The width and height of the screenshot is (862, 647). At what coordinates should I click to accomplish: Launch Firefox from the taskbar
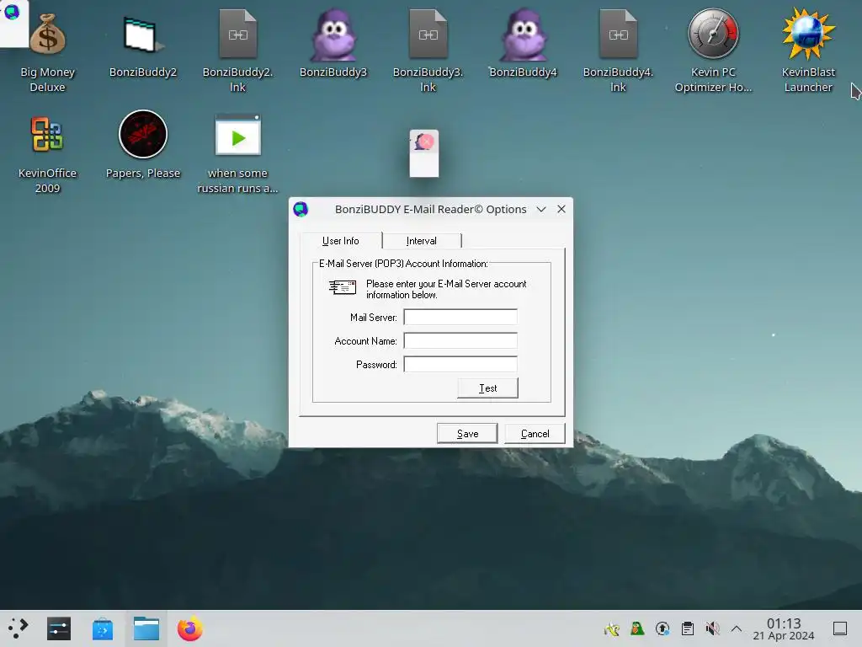click(190, 628)
